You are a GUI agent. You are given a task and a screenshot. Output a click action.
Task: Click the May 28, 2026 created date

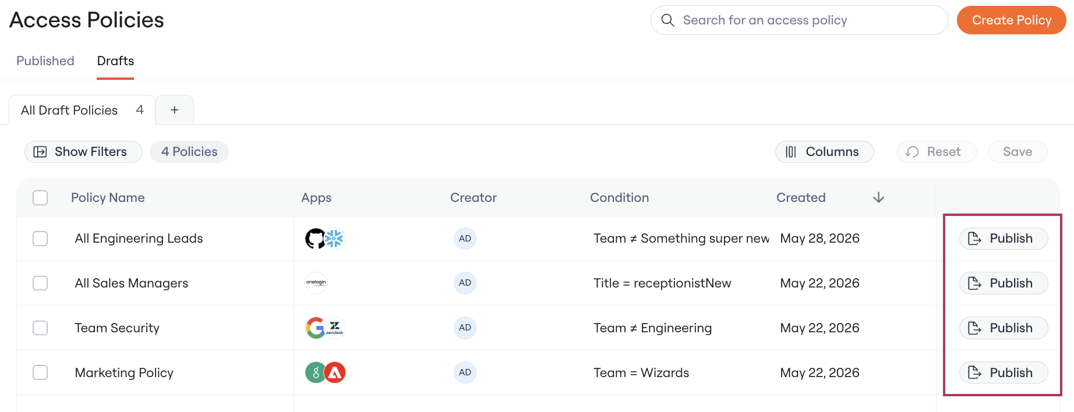pos(820,239)
